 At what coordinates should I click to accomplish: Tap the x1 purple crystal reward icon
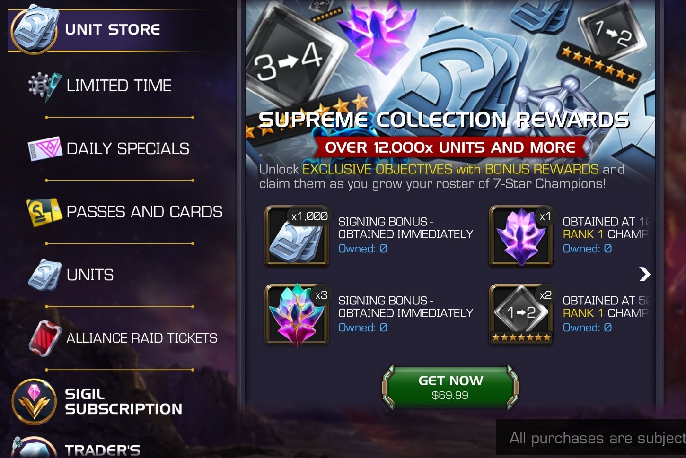(x=521, y=235)
